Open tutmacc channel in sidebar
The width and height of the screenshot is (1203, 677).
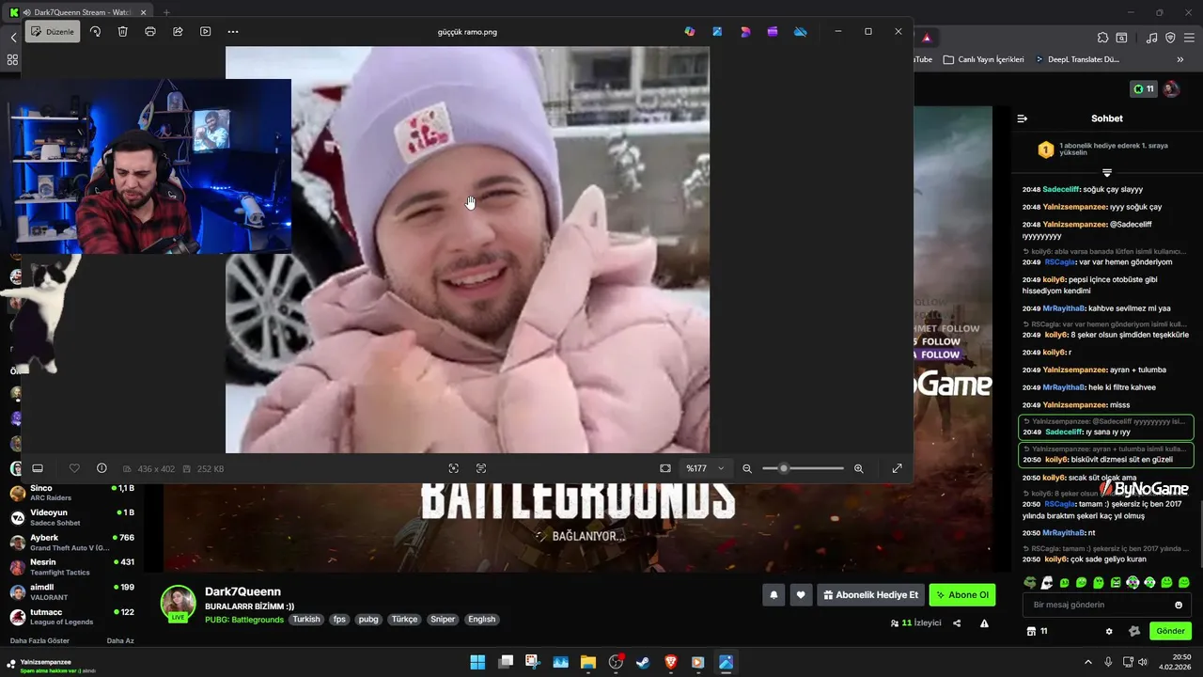(73, 617)
